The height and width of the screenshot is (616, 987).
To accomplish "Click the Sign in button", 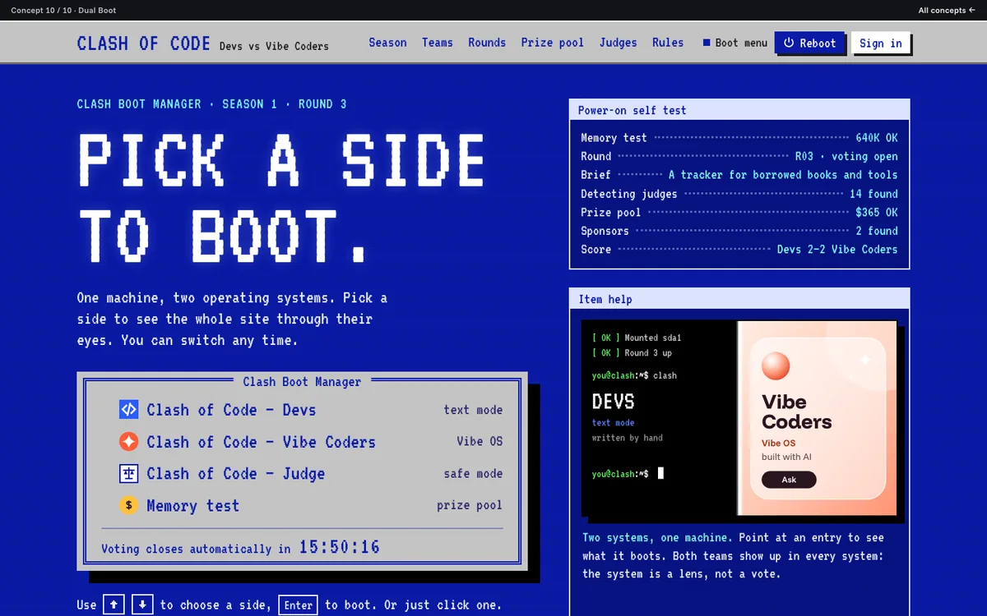I will pos(881,44).
